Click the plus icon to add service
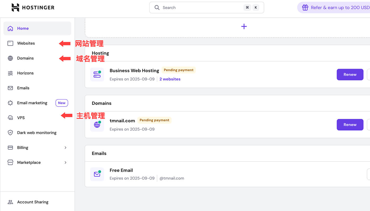 tap(244, 26)
